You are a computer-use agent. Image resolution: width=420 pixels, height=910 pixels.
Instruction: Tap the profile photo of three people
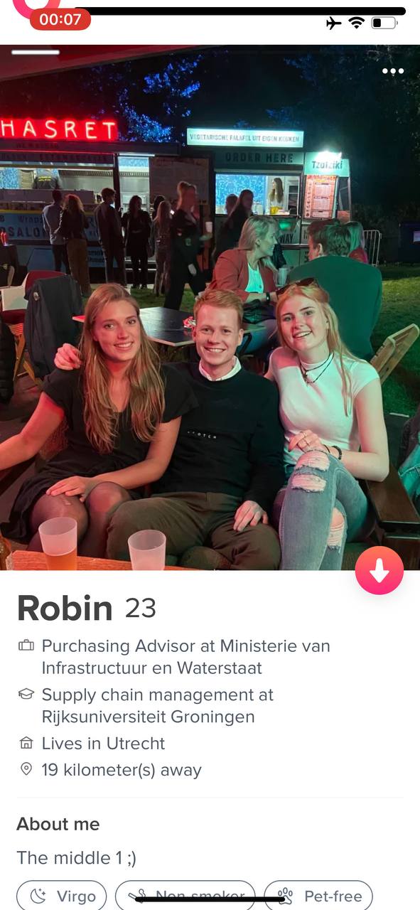(210, 307)
